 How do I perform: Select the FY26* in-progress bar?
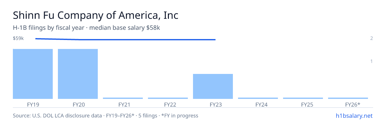(x=348, y=98)
